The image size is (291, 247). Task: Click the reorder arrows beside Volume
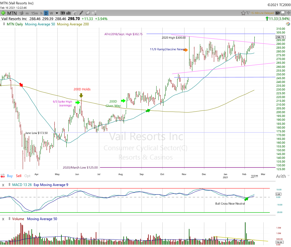tap(9, 219)
